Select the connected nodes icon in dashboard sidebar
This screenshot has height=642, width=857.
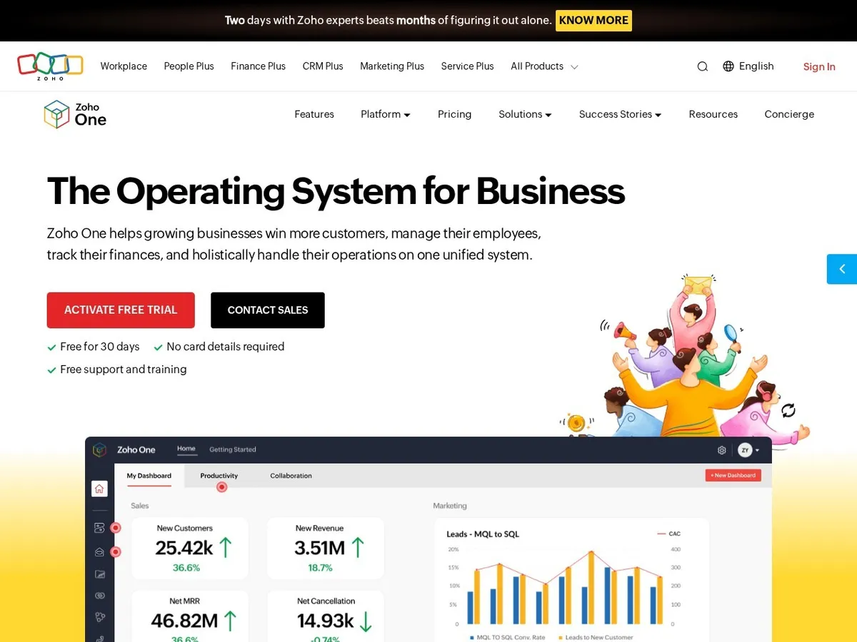coord(100,618)
